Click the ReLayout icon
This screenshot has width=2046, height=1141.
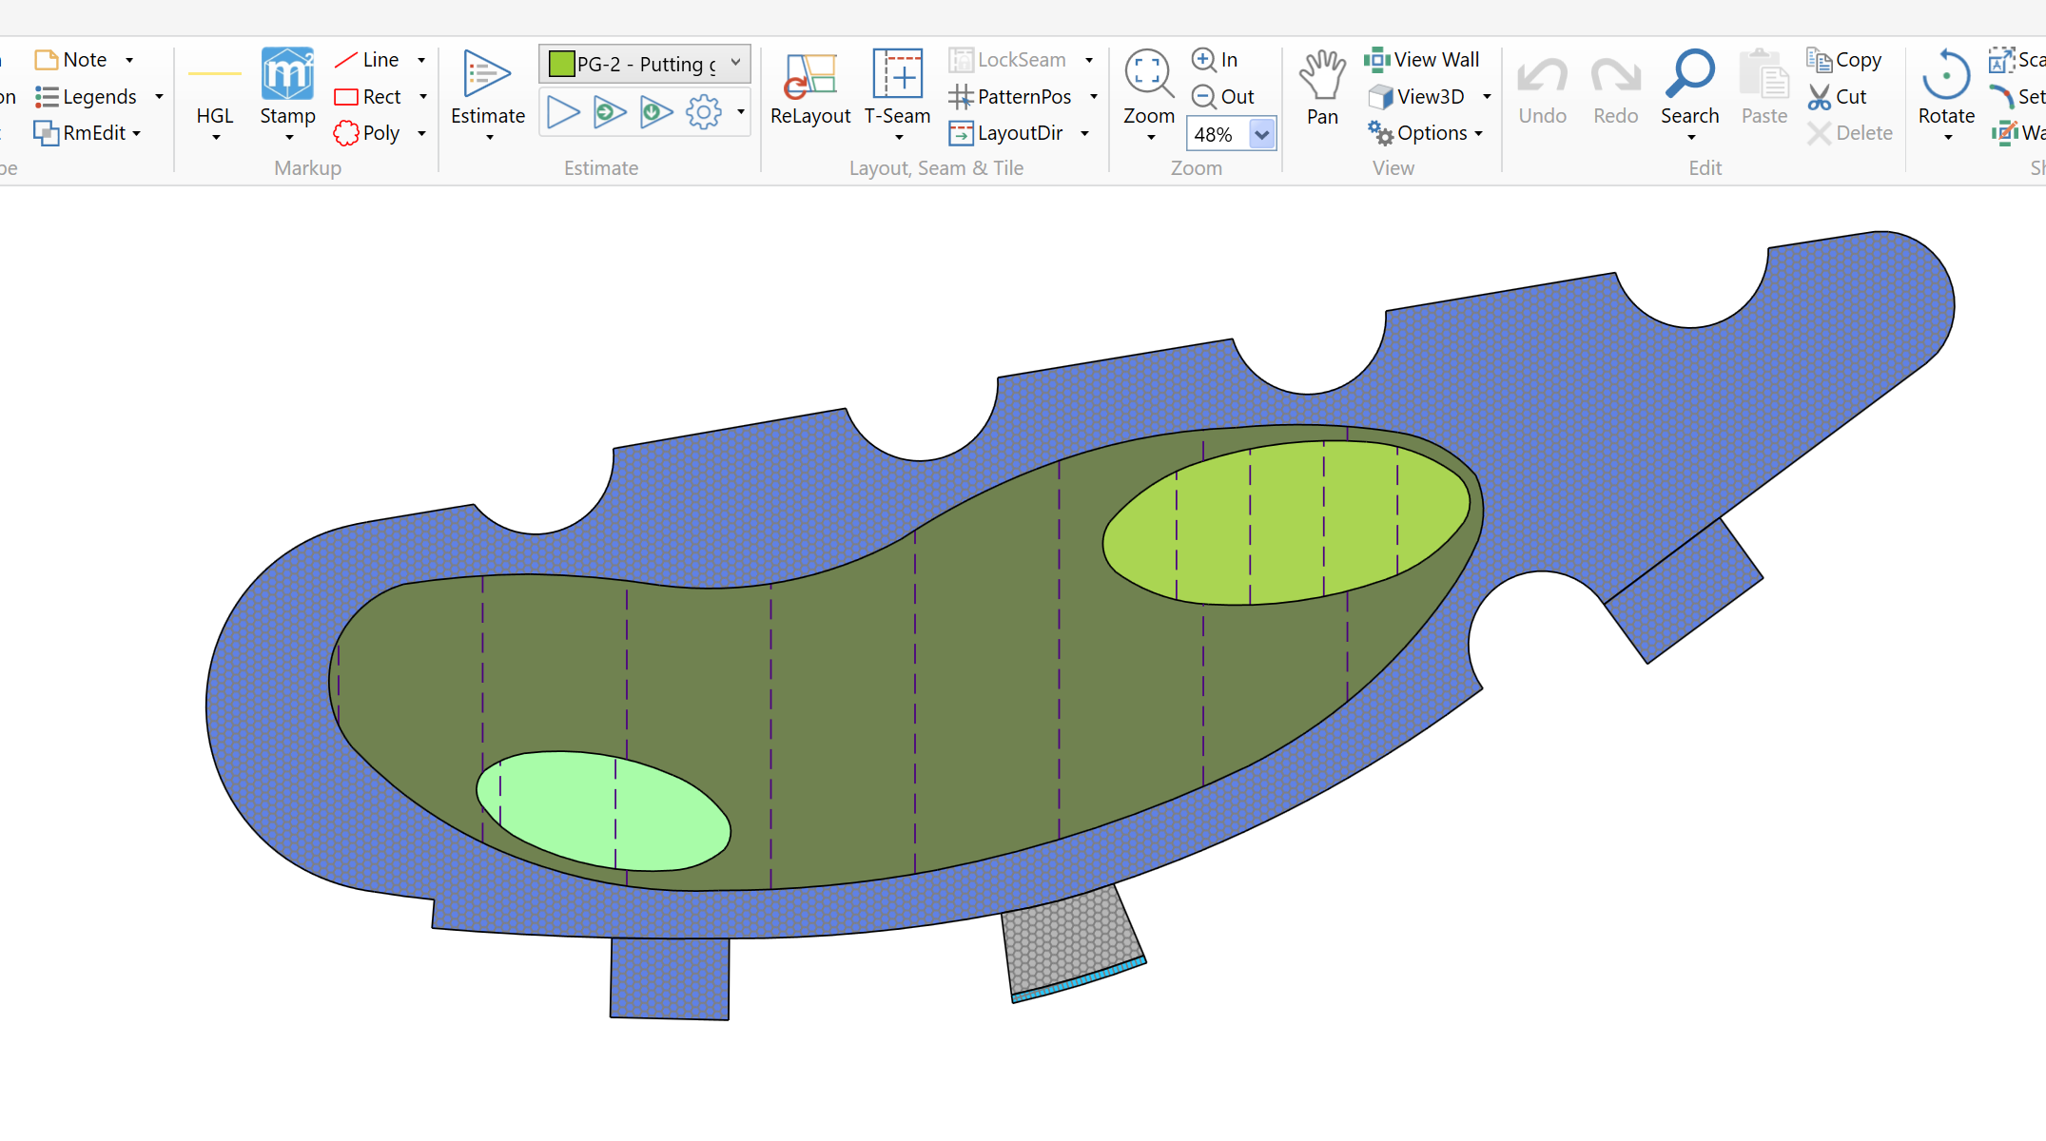pyautogui.click(x=809, y=77)
